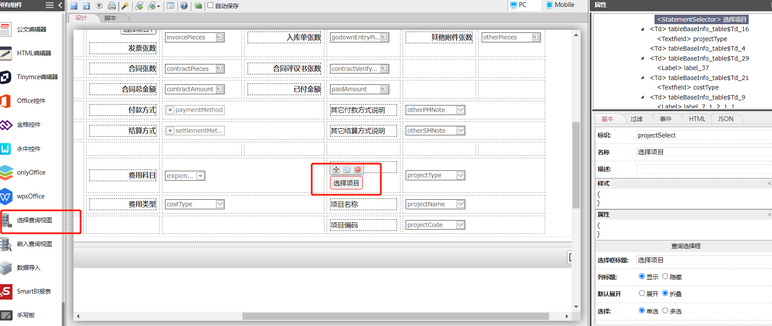Open the import dropdown arrow in the toolbar

(x=159, y=6)
